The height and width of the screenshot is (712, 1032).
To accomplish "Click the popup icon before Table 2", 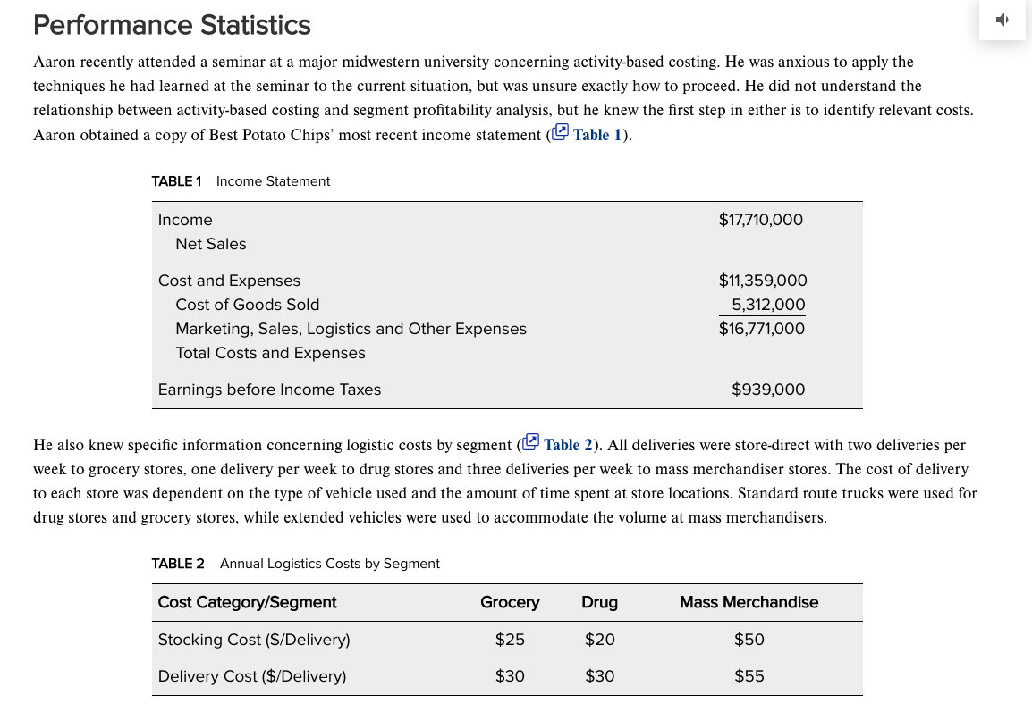I will tap(530, 442).
